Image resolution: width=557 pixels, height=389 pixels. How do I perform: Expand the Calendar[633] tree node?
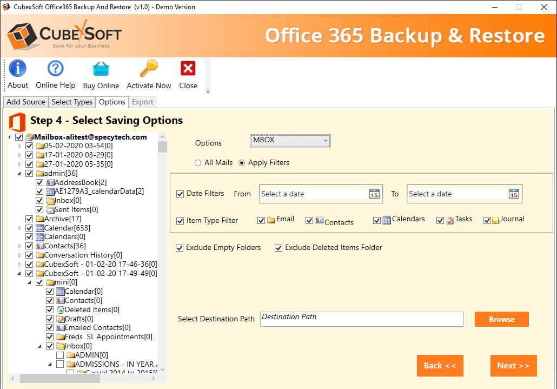click(19, 228)
